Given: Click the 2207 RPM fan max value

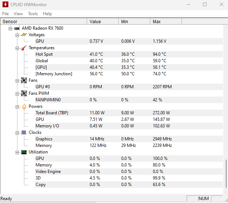Looking at the screenshot, I should click(x=162, y=87).
